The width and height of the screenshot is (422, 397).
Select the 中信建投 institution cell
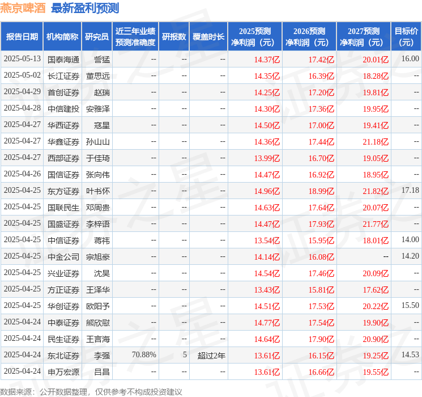pos(63,109)
